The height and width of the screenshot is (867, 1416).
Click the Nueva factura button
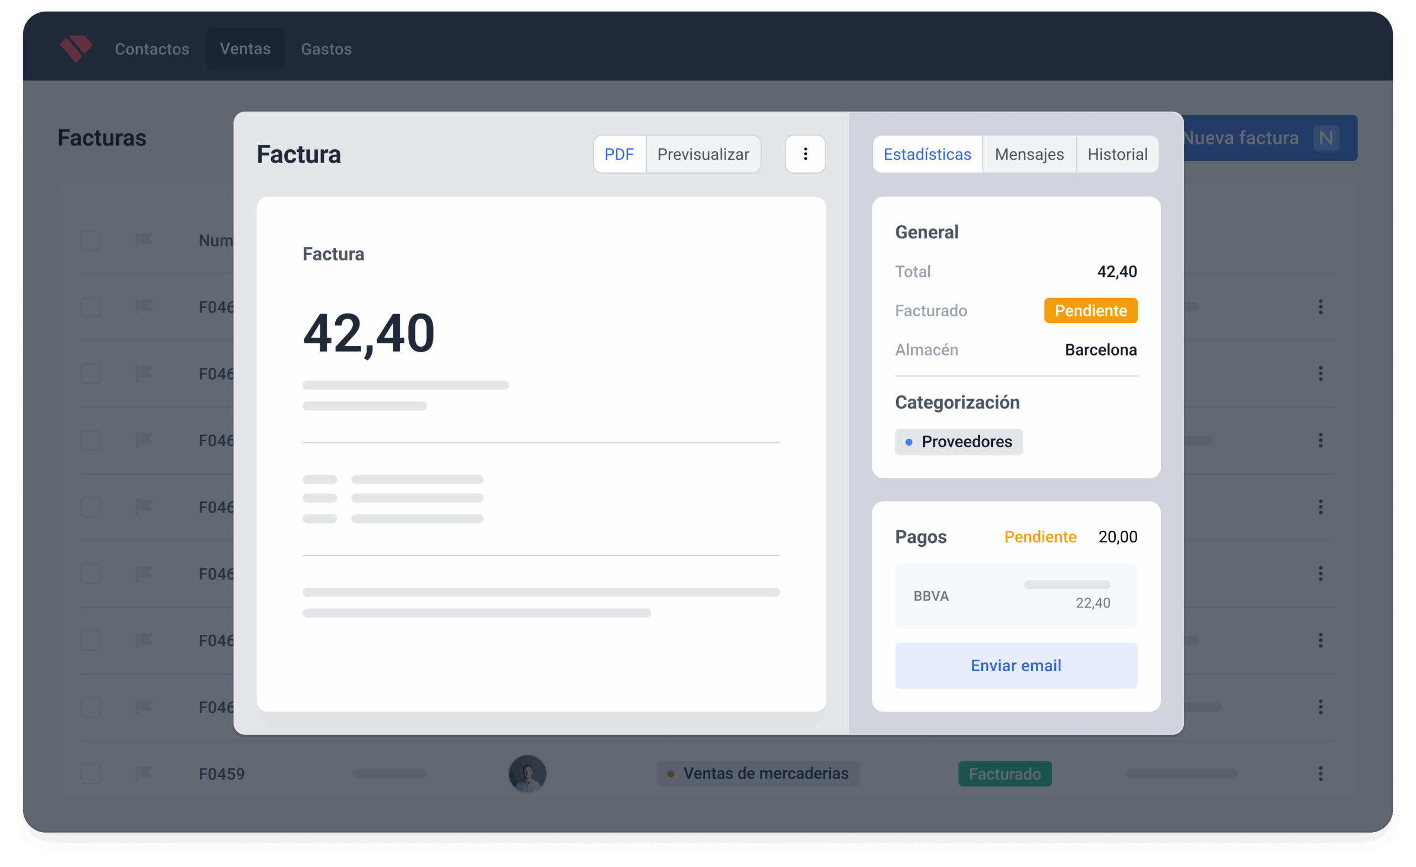pyautogui.click(x=1270, y=138)
